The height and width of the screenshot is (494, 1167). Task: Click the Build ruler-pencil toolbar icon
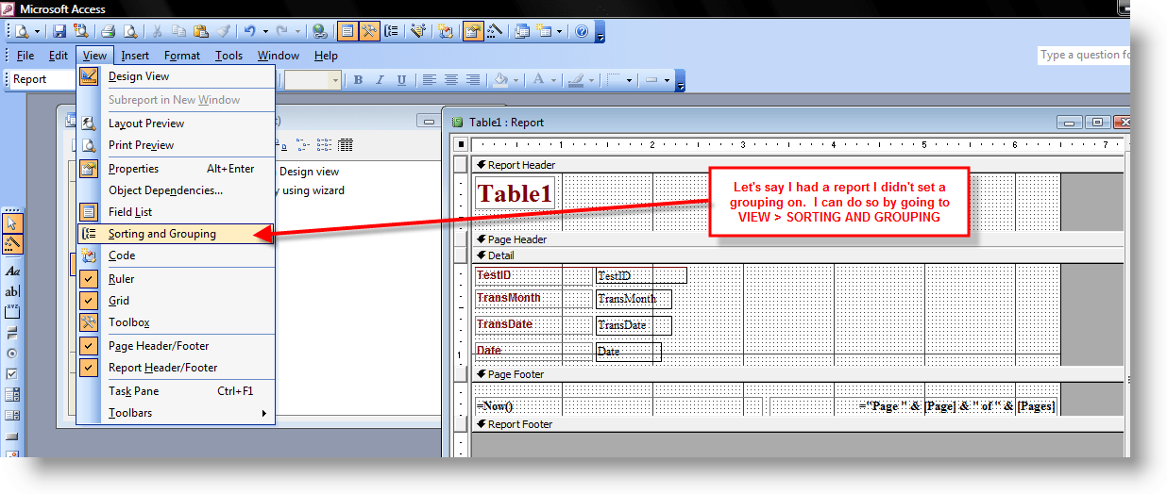pos(495,31)
